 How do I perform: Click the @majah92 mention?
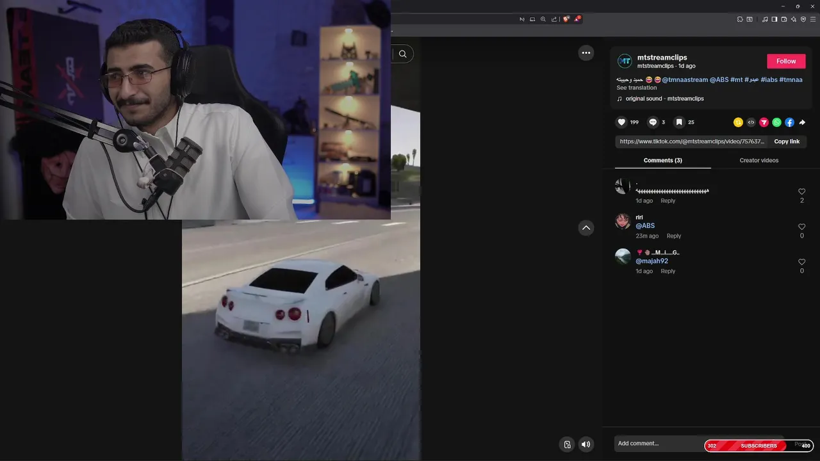[x=652, y=261]
